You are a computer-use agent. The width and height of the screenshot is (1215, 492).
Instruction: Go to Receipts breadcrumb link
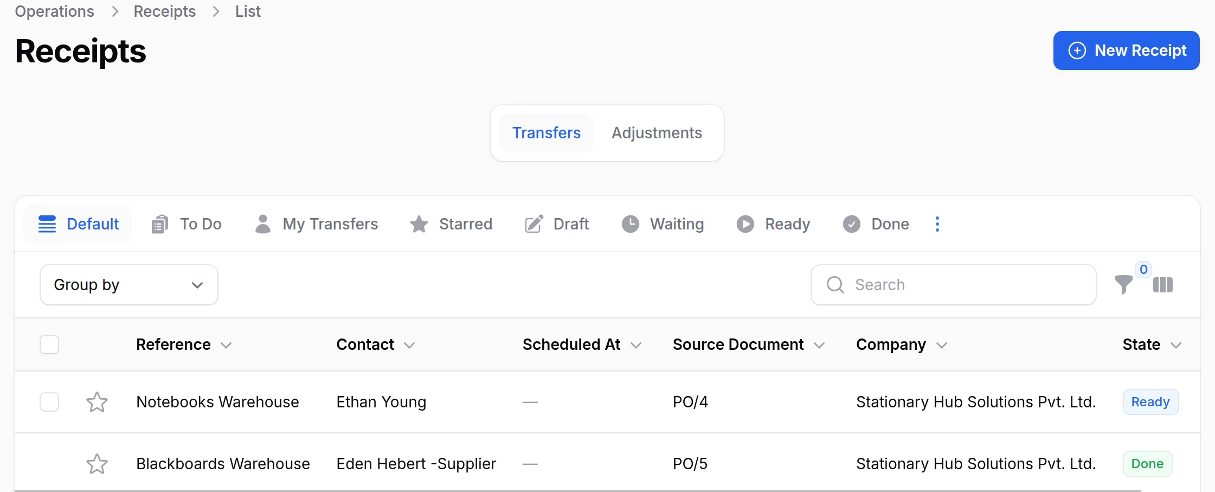pyautogui.click(x=165, y=11)
